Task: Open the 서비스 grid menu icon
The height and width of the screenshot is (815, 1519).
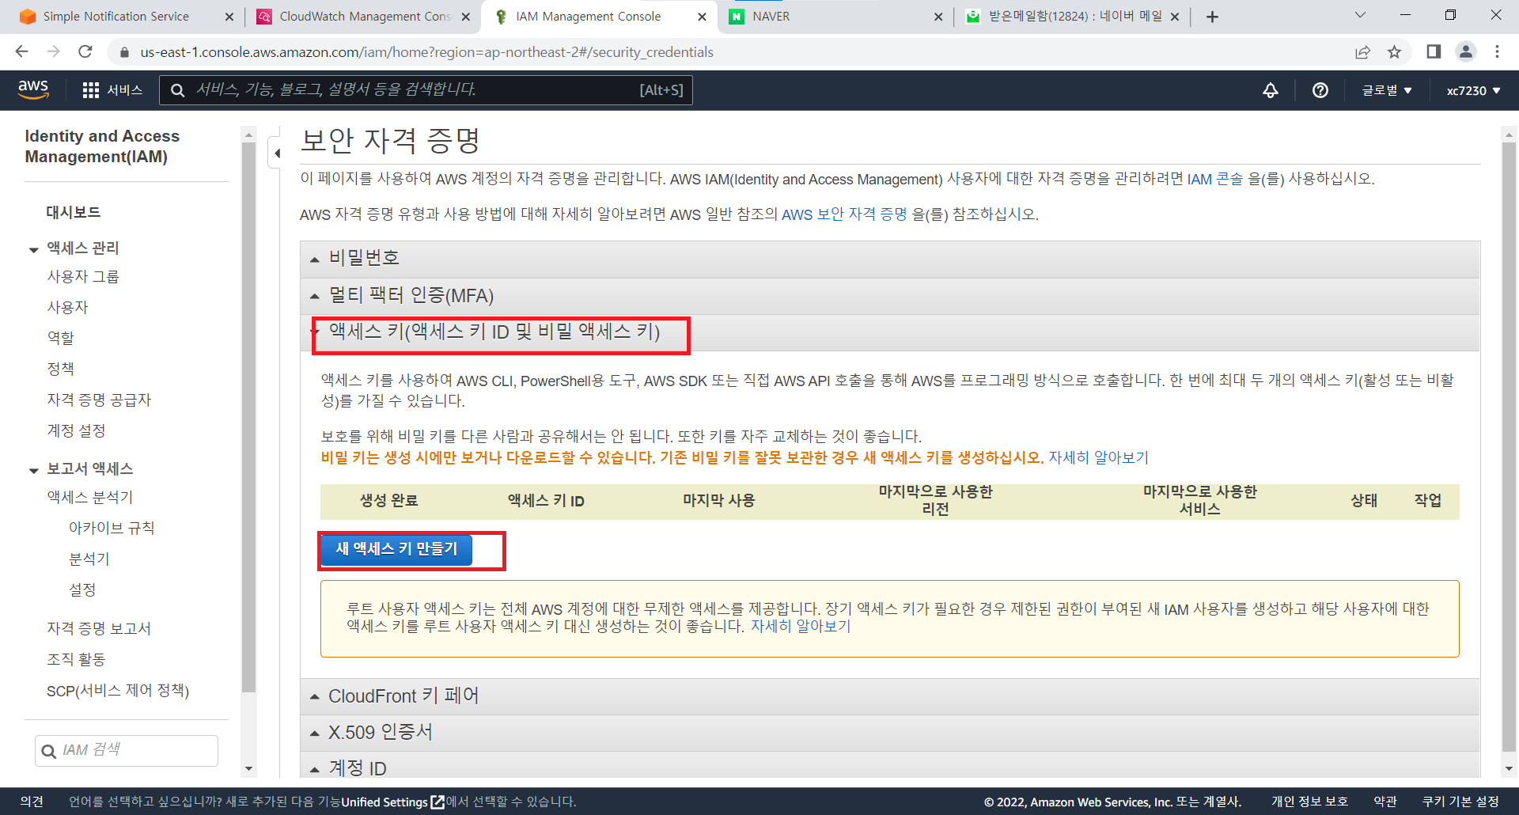Action: pos(91,90)
